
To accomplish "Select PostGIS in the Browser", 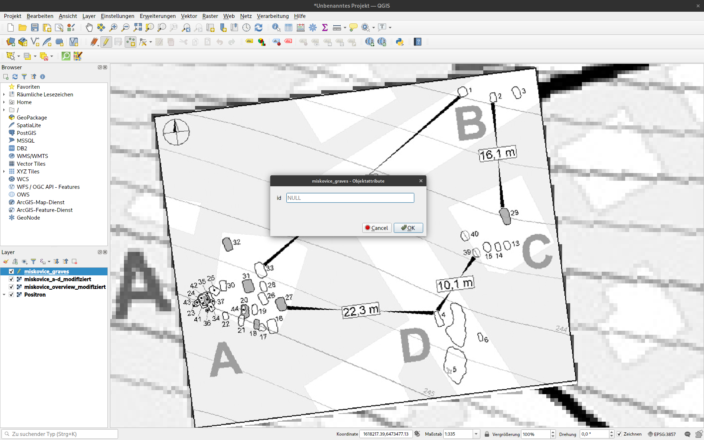I will [26, 133].
